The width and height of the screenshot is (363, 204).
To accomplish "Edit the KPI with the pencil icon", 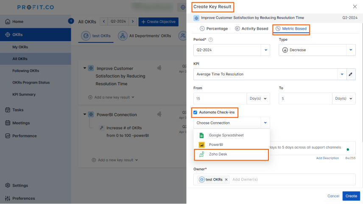I will pyautogui.click(x=351, y=74).
